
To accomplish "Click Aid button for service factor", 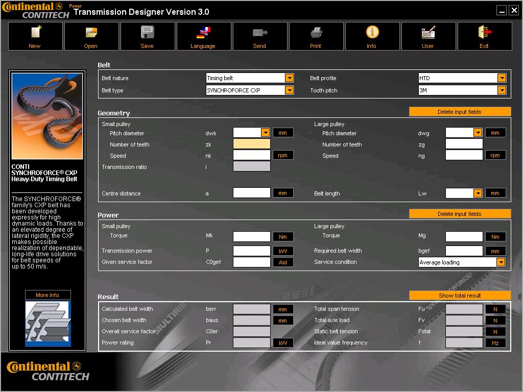I will click(283, 262).
